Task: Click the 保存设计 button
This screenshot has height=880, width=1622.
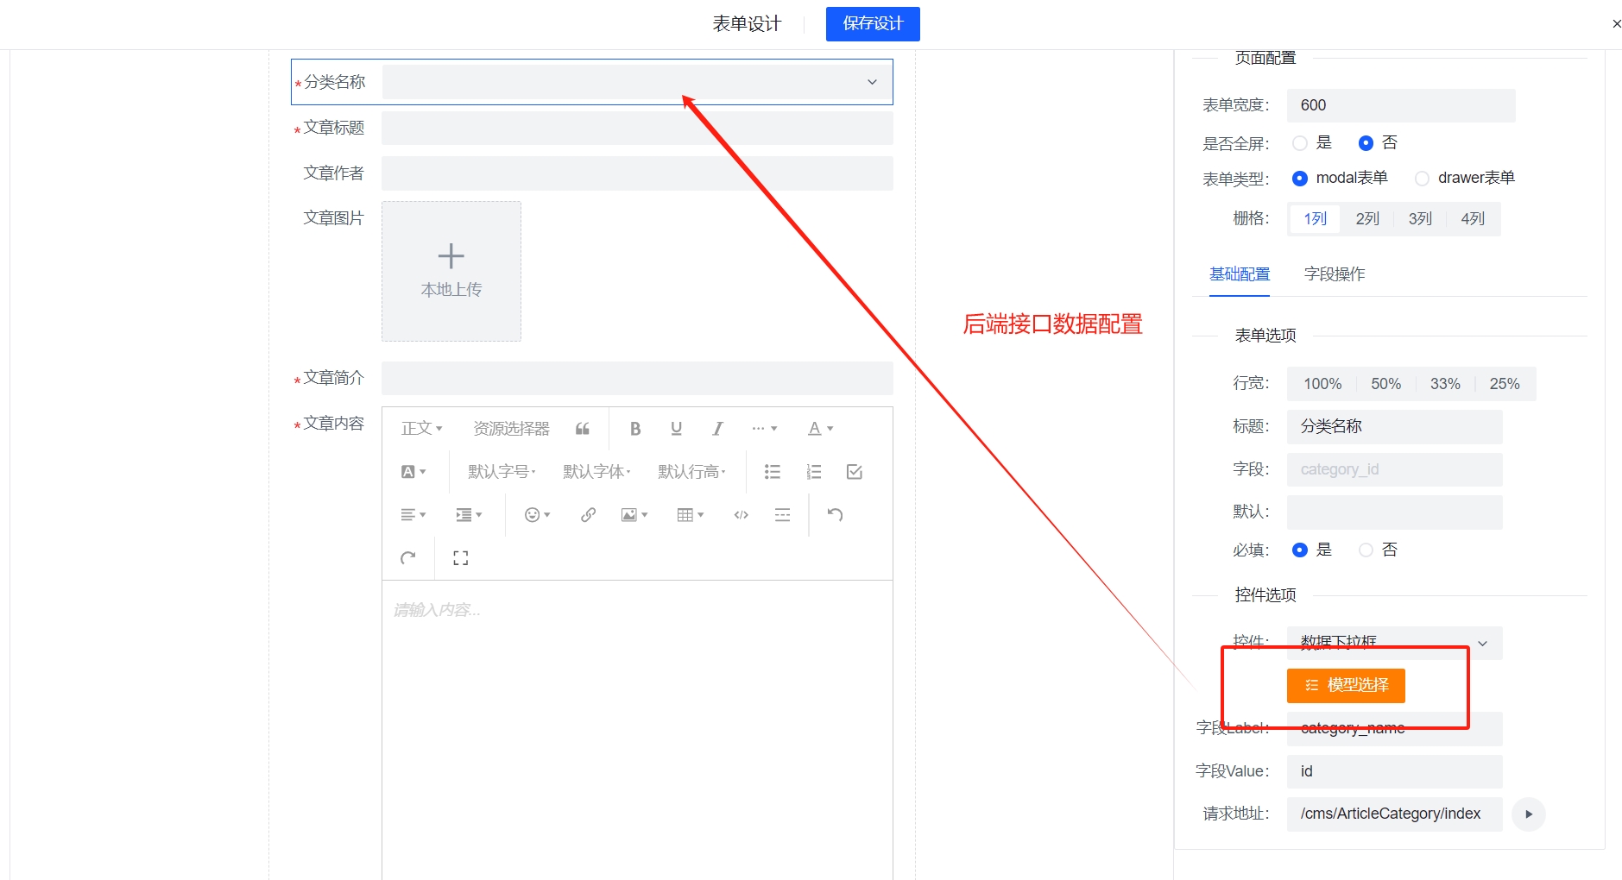Action: [x=872, y=24]
